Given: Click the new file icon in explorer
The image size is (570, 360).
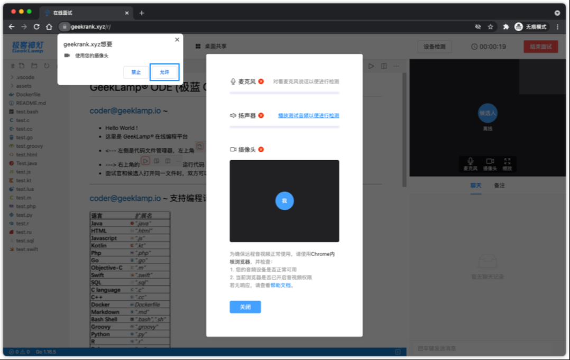Looking at the screenshot, I should (x=22, y=66).
